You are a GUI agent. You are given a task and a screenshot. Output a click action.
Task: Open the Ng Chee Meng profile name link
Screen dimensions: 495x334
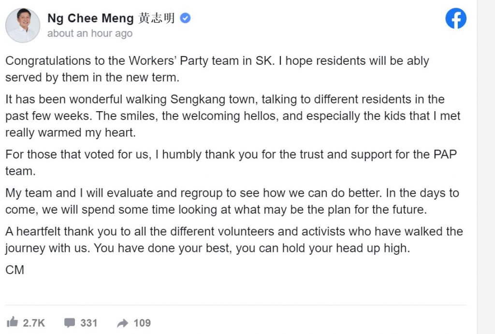coord(90,18)
